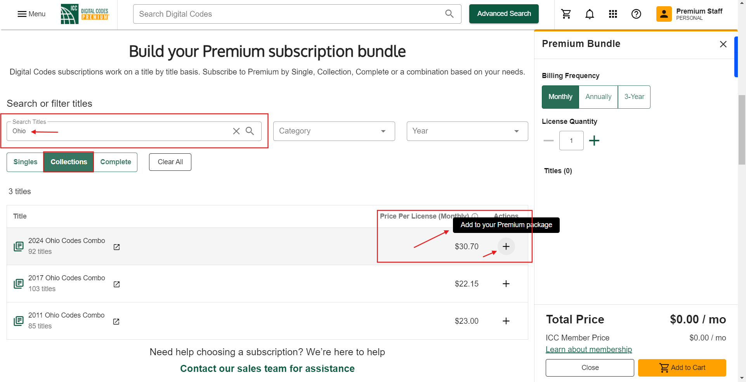
Task: Click the Titles (0) heading
Action: click(x=558, y=171)
